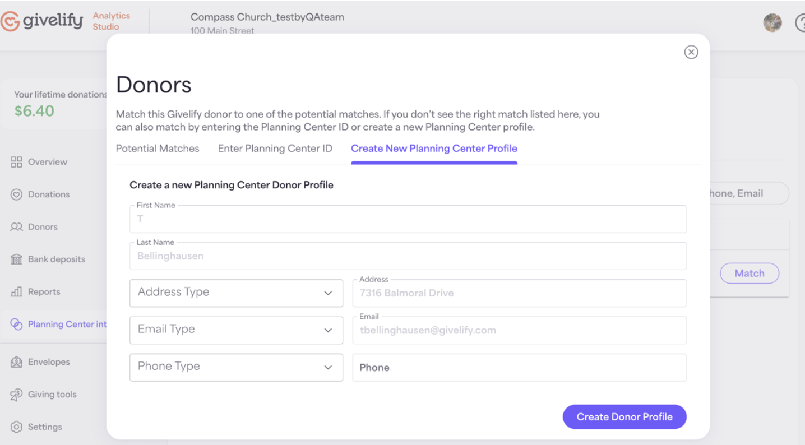Image resolution: width=805 pixels, height=445 pixels.
Task: Open Reports from the sidebar
Action: [x=44, y=292]
